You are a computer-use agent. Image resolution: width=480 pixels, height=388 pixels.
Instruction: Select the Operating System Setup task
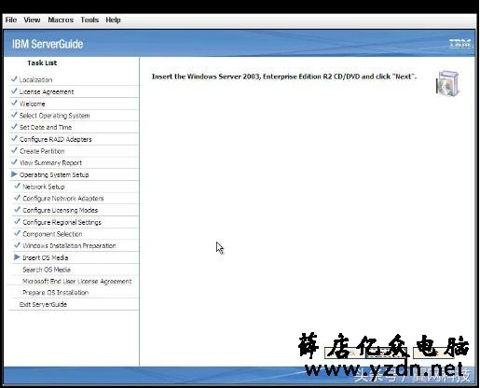coord(54,174)
